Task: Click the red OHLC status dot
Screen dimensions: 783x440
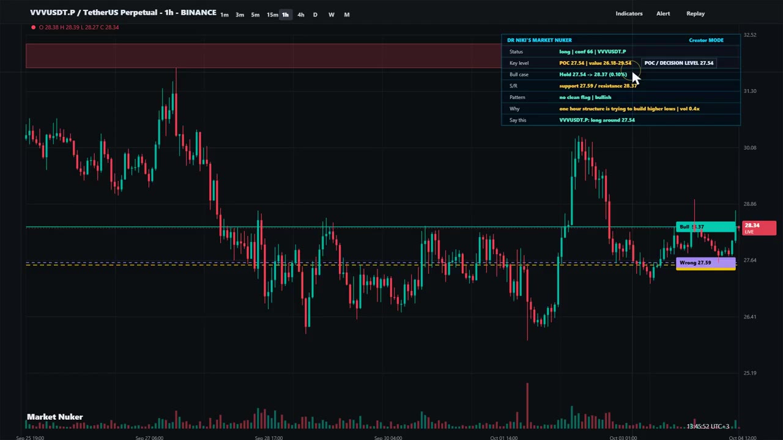Action: (33, 28)
